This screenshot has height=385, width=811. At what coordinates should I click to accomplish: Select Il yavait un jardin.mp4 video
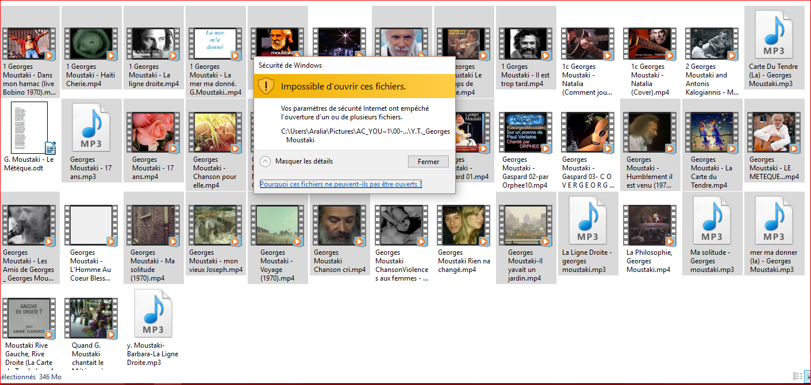pyautogui.click(x=525, y=225)
